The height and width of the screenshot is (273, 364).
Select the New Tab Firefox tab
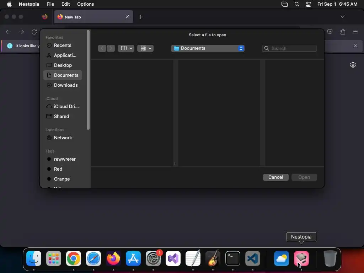[93, 17]
